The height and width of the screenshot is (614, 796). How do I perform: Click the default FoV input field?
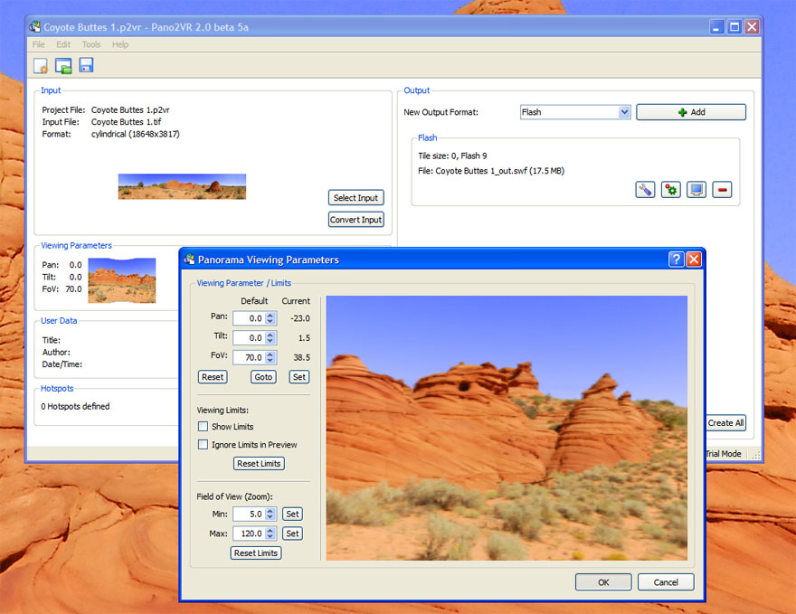(250, 357)
